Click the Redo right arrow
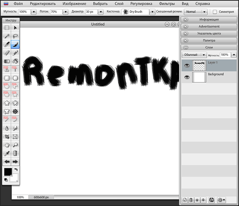The image size is (239, 206). pyautogui.click(x=15, y=162)
